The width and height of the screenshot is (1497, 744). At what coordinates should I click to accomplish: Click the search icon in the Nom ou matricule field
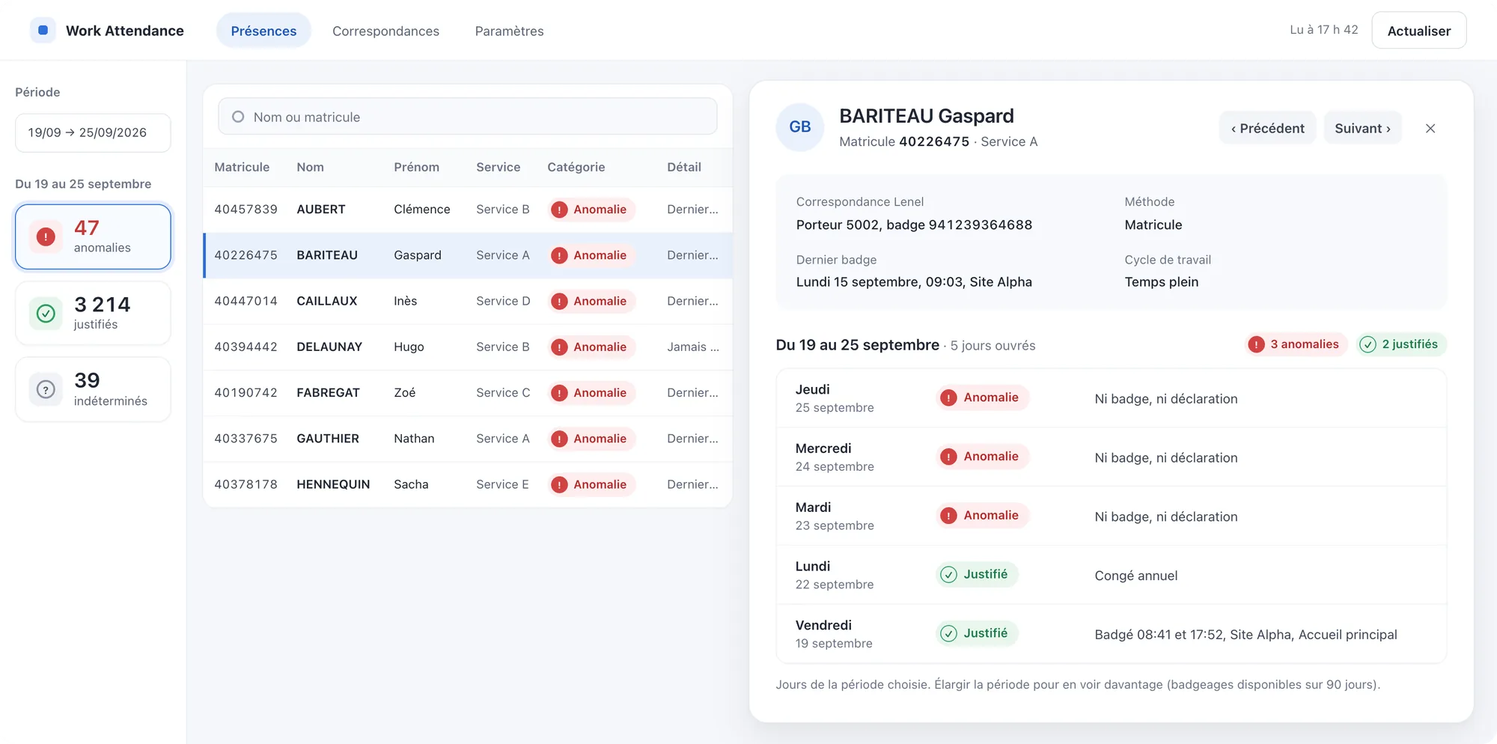click(238, 117)
